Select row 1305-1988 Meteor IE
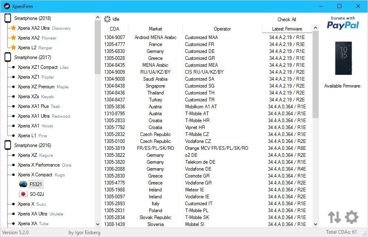The height and width of the screenshot is (237, 368). pyautogui.click(x=207, y=190)
